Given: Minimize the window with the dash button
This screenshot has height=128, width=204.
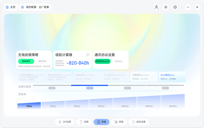Looking at the screenshot, I should pyautogui.click(x=188, y=7).
